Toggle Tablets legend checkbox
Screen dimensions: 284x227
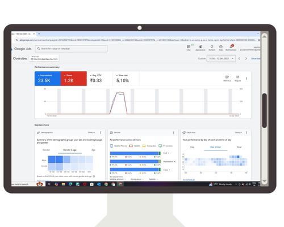tap(131, 146)
